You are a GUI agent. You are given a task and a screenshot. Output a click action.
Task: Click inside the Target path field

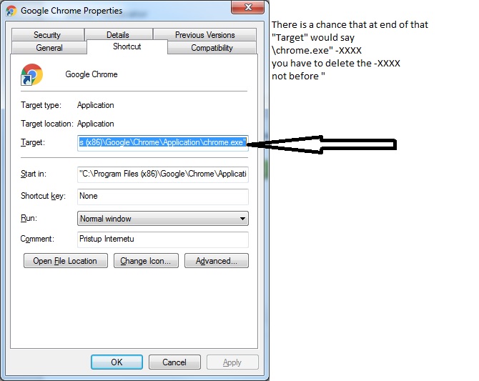click(163, 143)
